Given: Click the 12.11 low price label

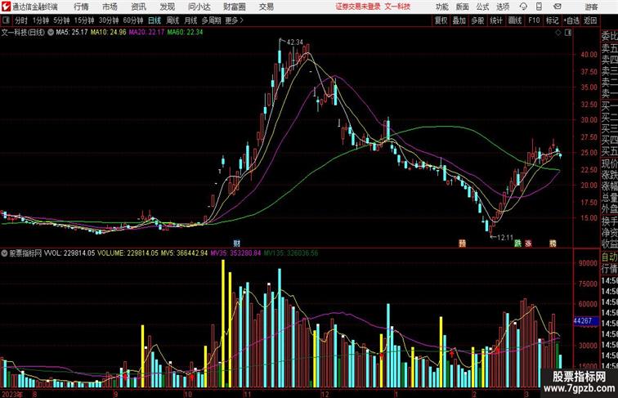Looking at the screenshot, I should click(505, 238).
